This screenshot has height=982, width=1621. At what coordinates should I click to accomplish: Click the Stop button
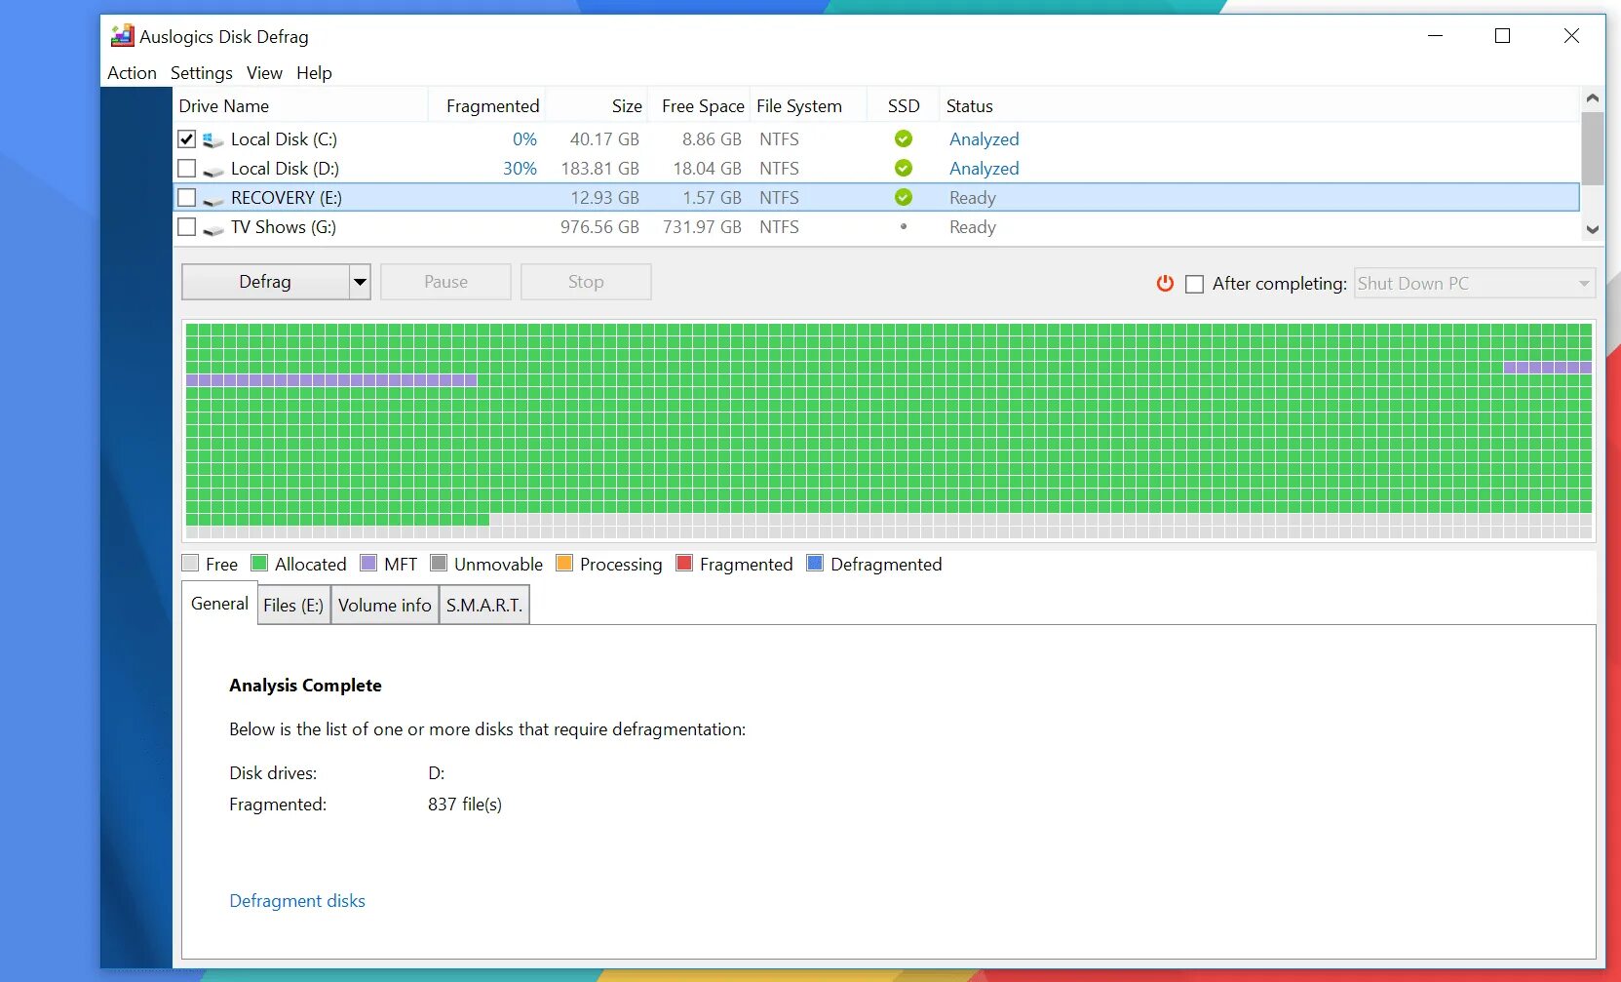click(x=586, y=282)
